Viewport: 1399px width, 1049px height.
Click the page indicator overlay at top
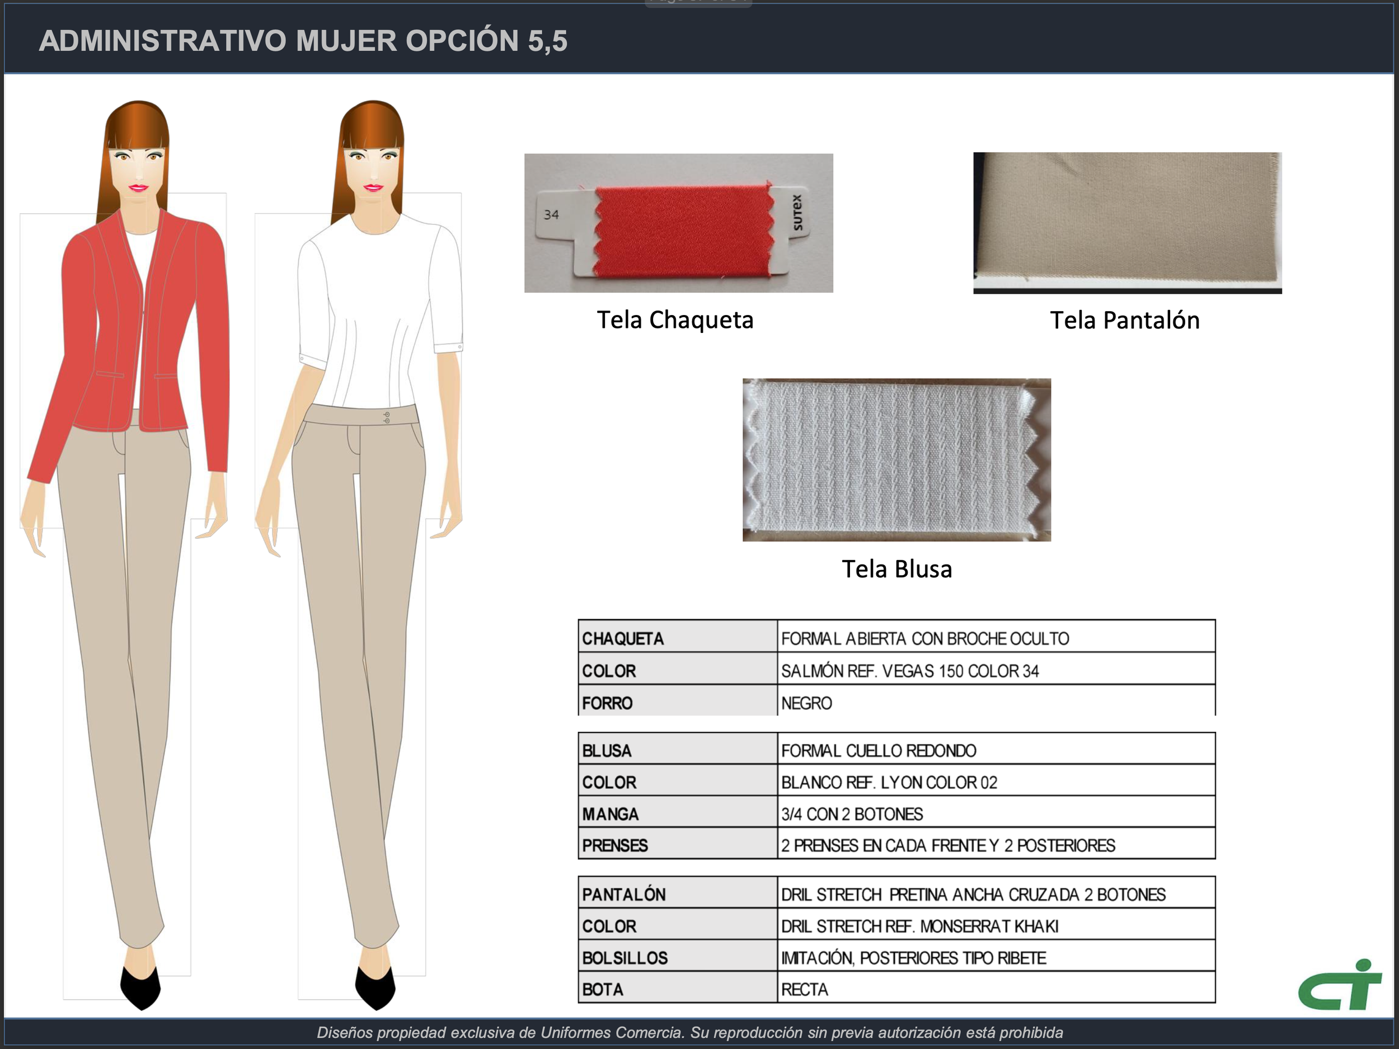point(698,3)
